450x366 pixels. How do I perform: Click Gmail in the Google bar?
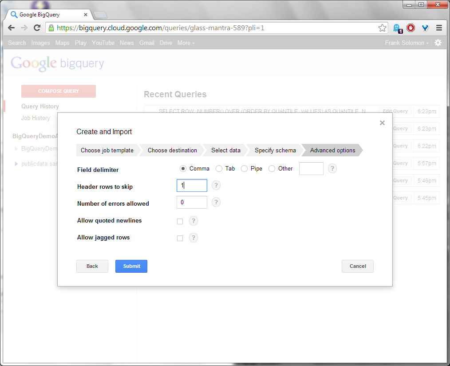point(147,43)
